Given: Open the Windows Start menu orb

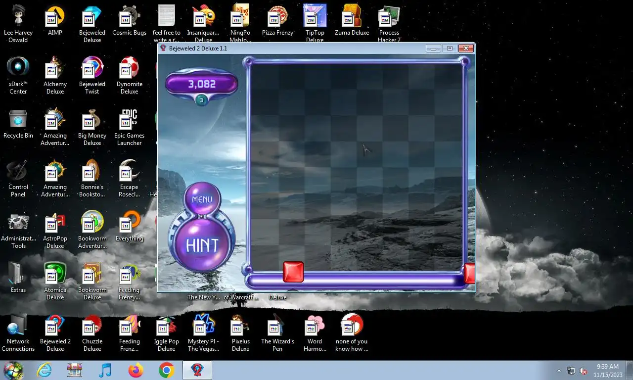Looking at the screenshot, I should tap(13, 370).
